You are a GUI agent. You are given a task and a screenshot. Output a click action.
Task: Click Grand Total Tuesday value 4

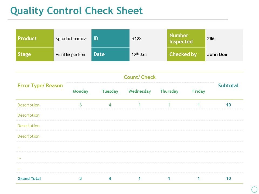(x=110, y=178)
